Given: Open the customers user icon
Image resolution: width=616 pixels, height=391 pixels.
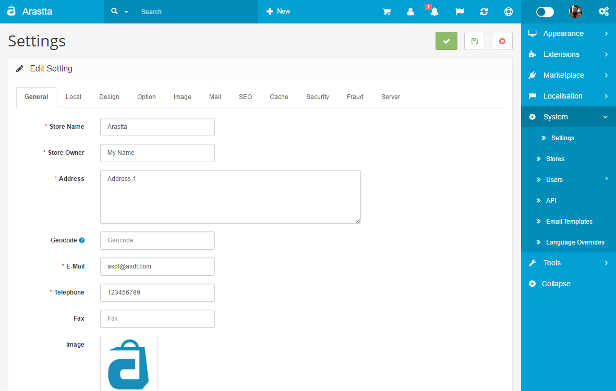Looking at the screenshot, I should tap(410, 11).
